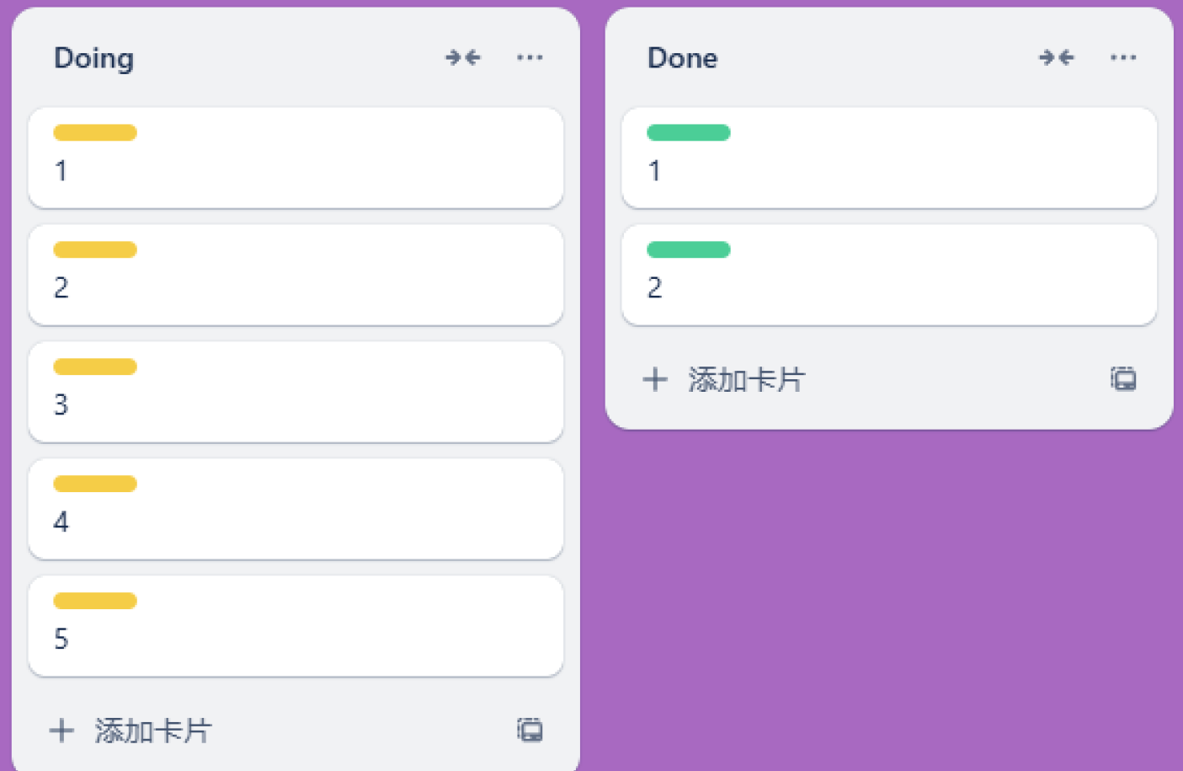1183x771 pixels.
Task: Open card 1 in Done list
Action: [888, 170]
